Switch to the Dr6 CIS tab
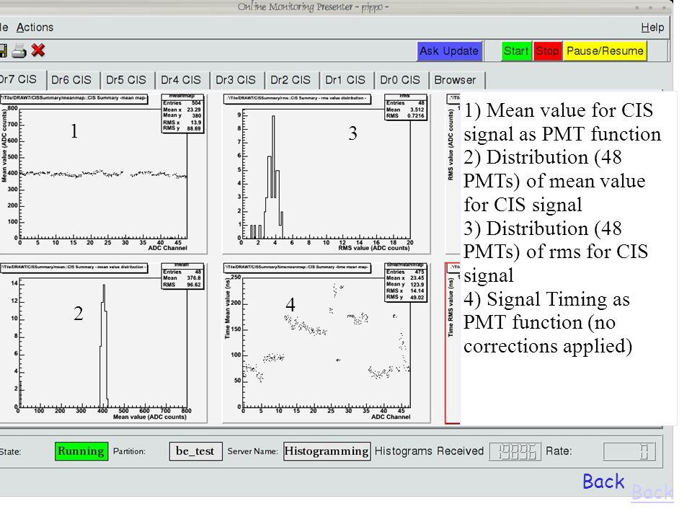 (71, 80)
